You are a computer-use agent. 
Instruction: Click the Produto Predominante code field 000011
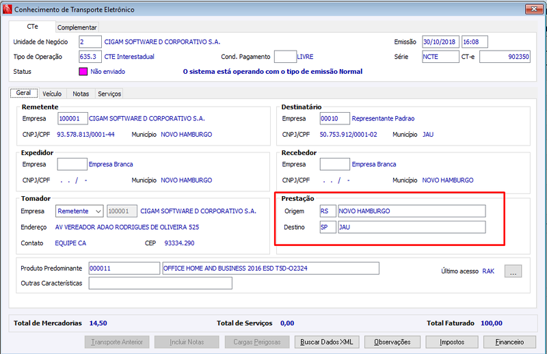pyautogui.click(x=124, y=268)
